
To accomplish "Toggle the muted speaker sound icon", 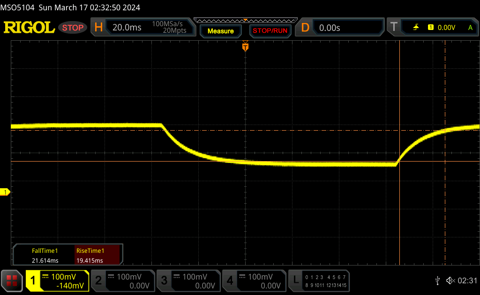I will (x=450, y=280).
